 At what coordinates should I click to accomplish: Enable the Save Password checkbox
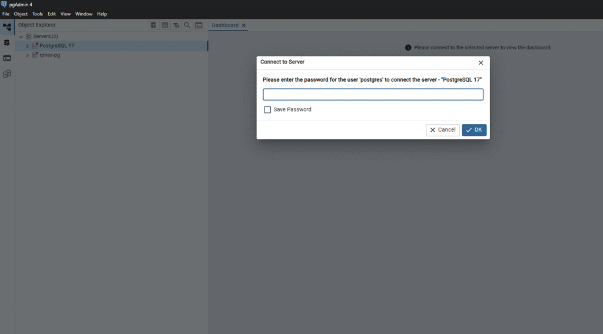pos(268,109)
